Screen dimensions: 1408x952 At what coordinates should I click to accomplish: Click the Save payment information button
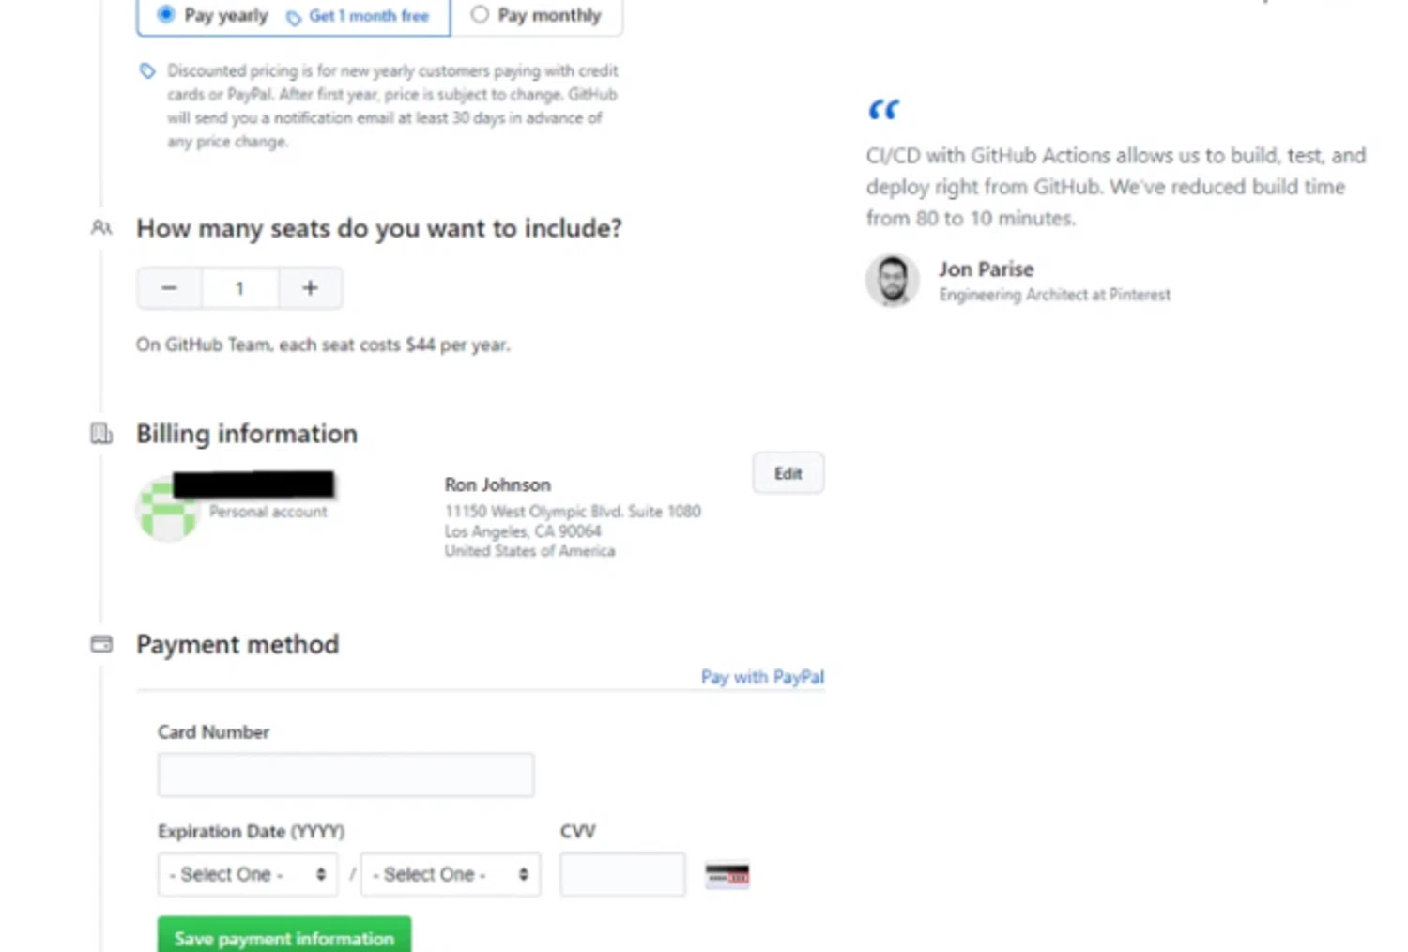(x=284, y=938)
